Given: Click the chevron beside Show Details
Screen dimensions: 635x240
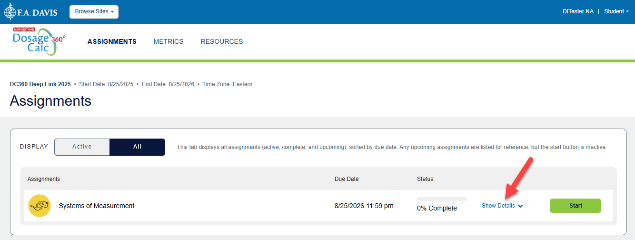Looking at the screenshot, I should point(520,206).
